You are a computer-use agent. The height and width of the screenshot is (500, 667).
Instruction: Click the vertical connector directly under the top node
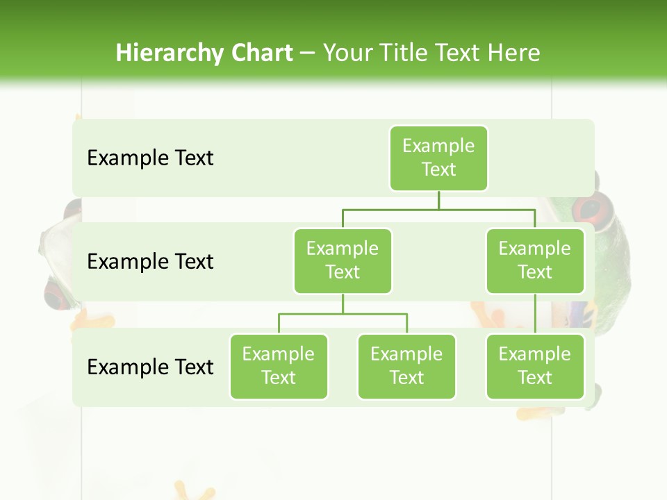(x=438, y=199)
